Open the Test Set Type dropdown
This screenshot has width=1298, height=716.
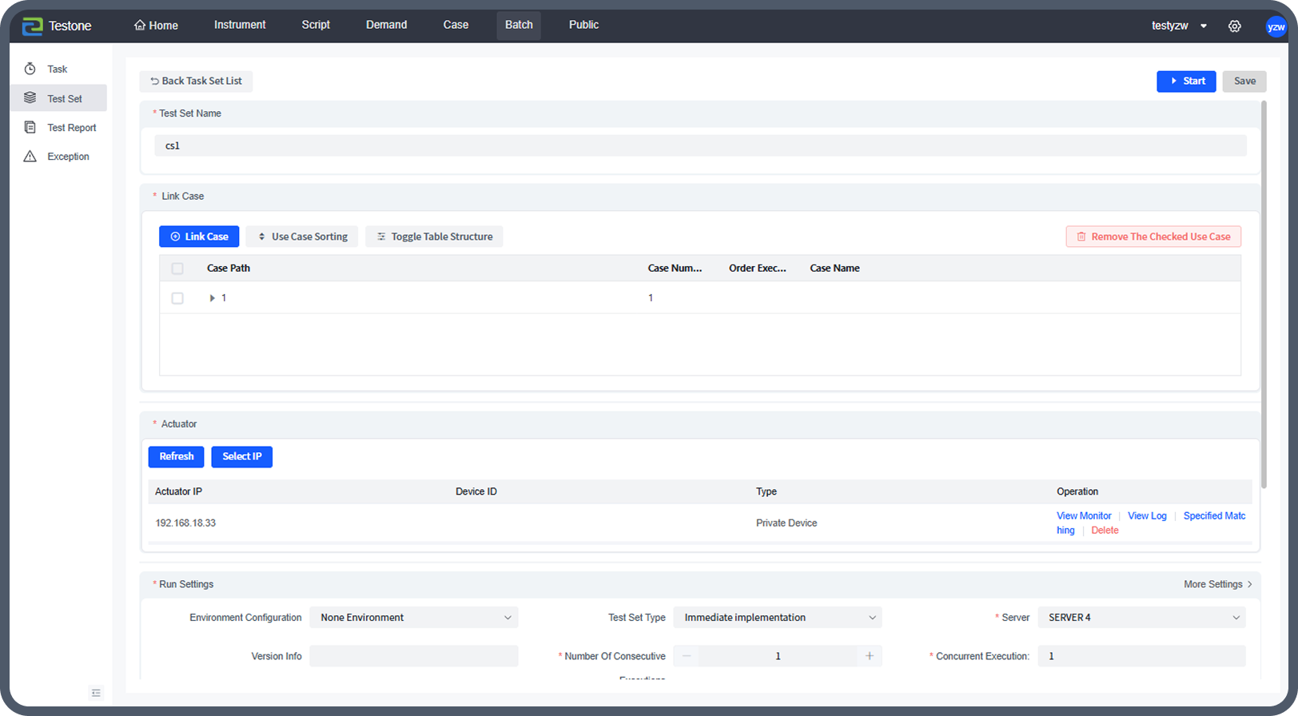777,618
